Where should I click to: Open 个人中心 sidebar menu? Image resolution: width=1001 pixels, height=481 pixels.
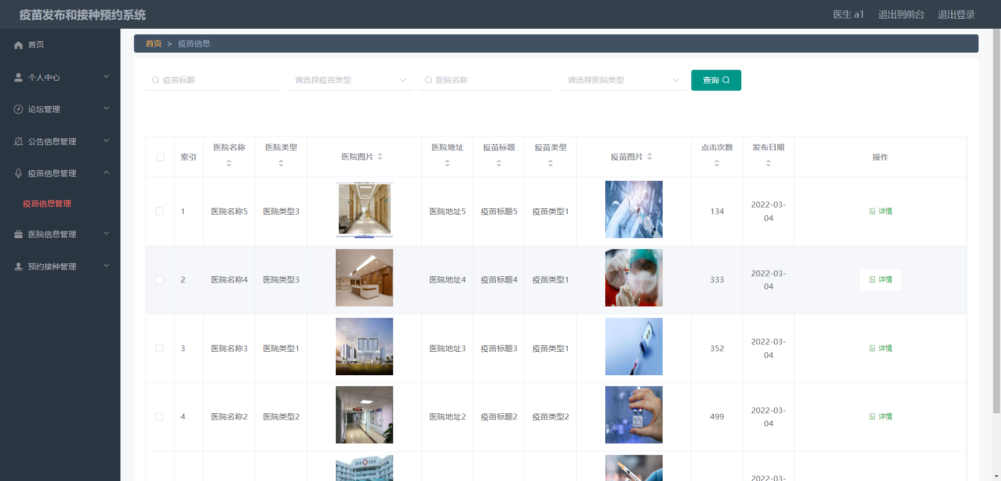60,77
